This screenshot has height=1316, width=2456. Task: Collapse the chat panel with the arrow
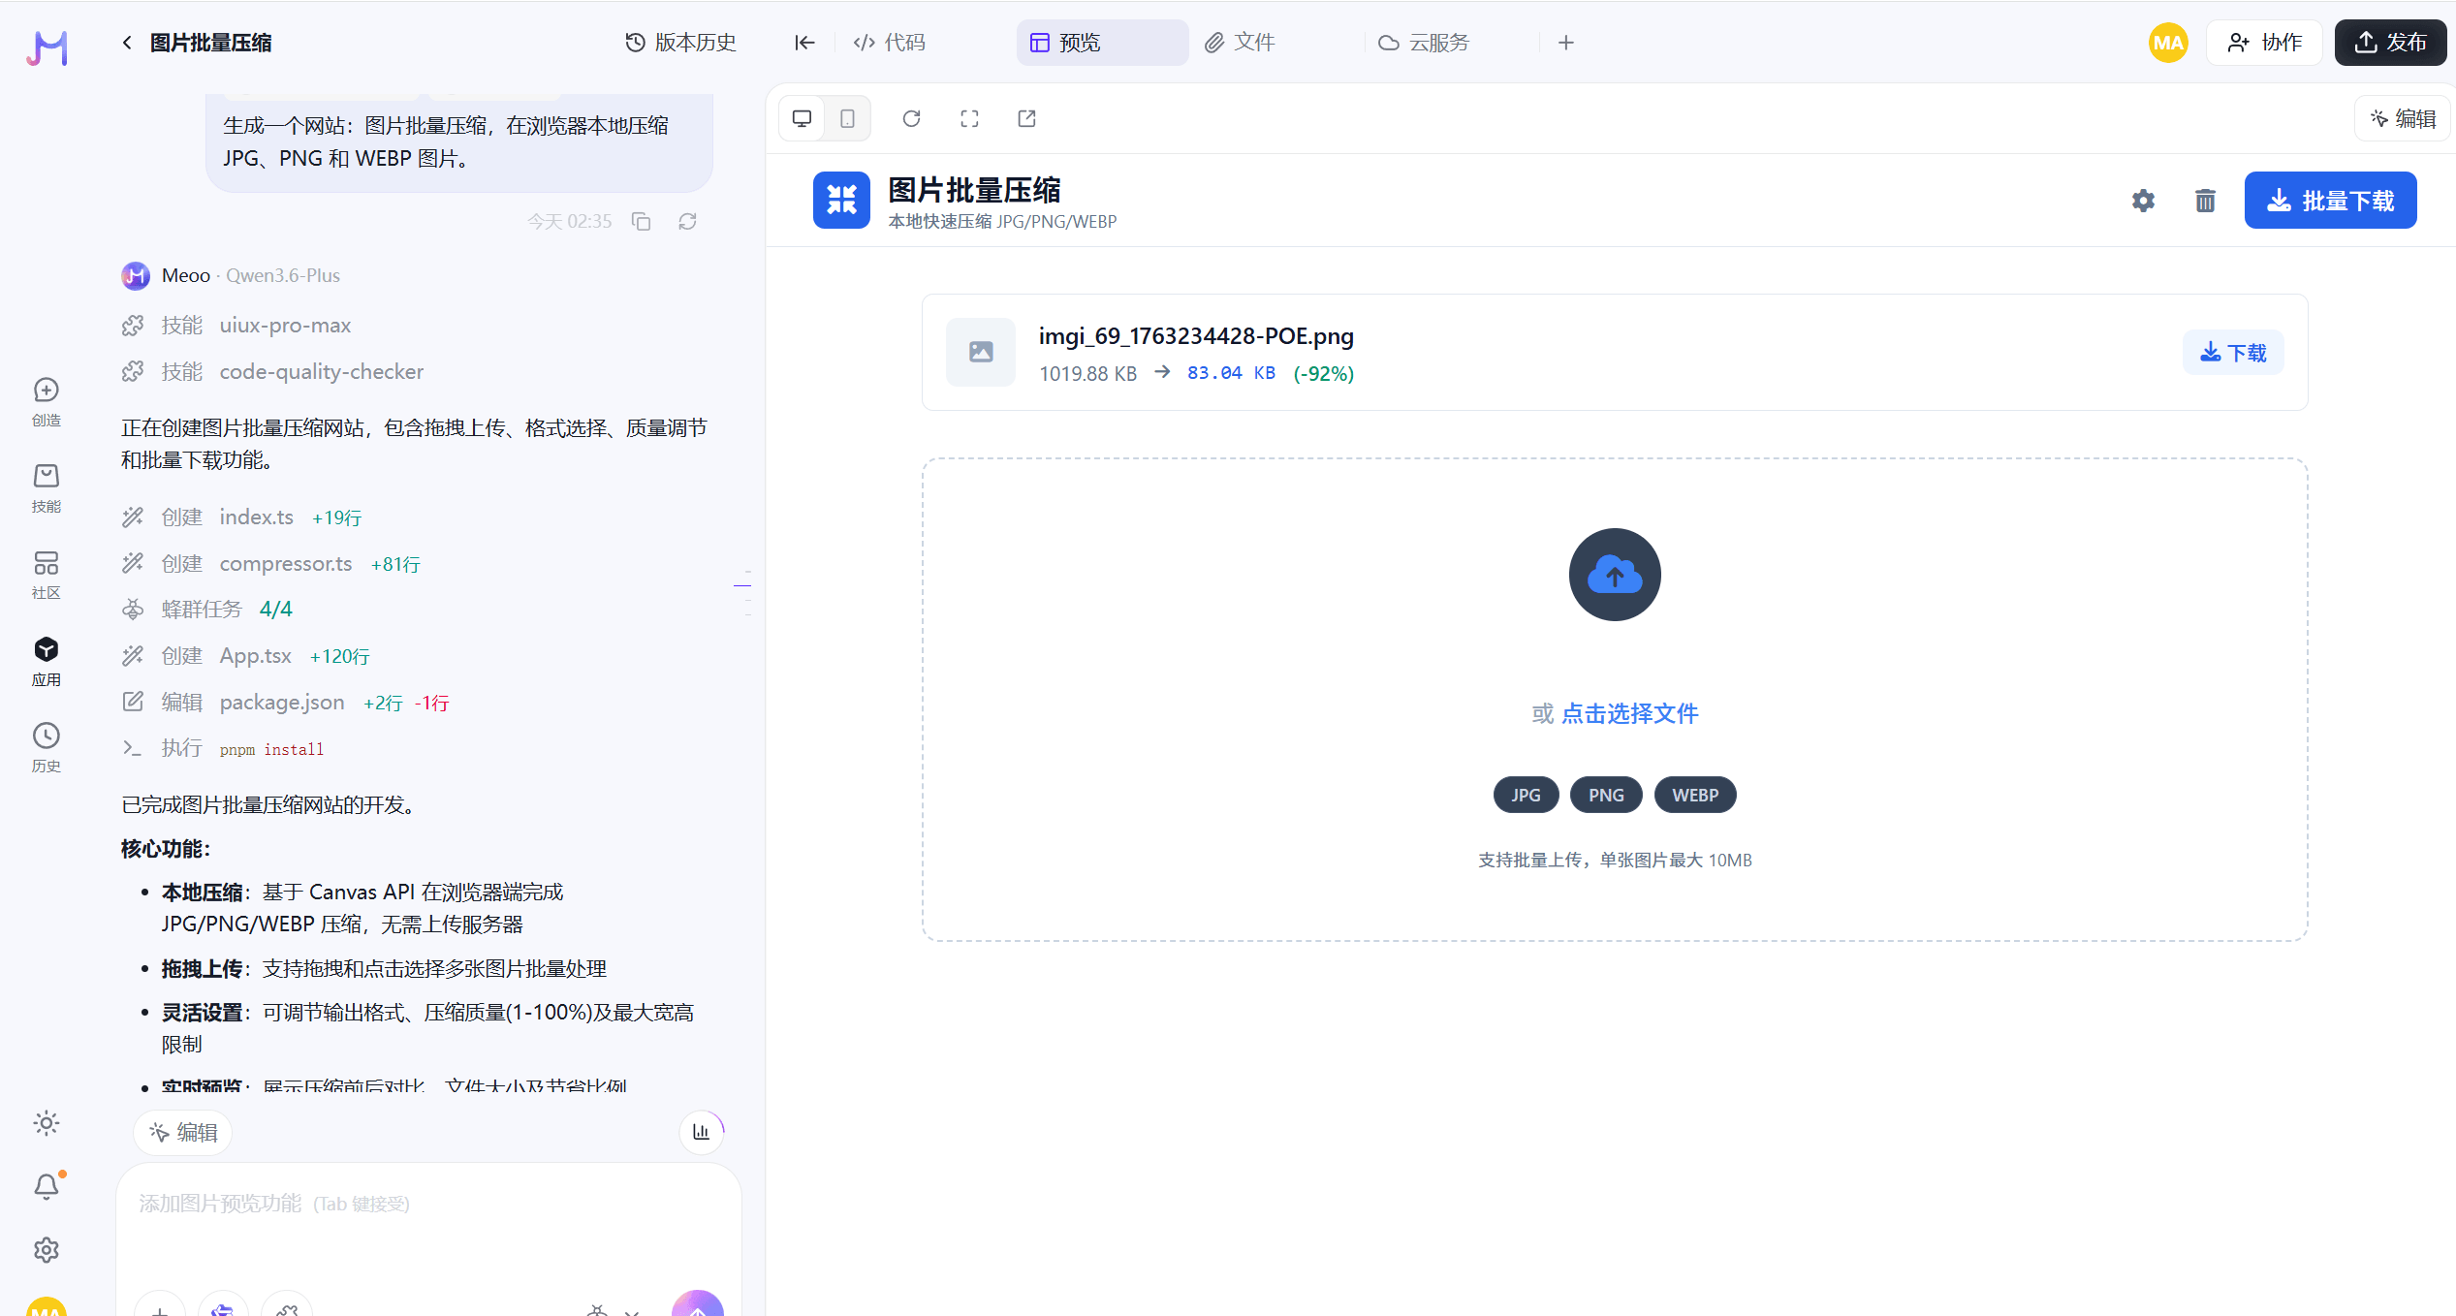[804, 43]
